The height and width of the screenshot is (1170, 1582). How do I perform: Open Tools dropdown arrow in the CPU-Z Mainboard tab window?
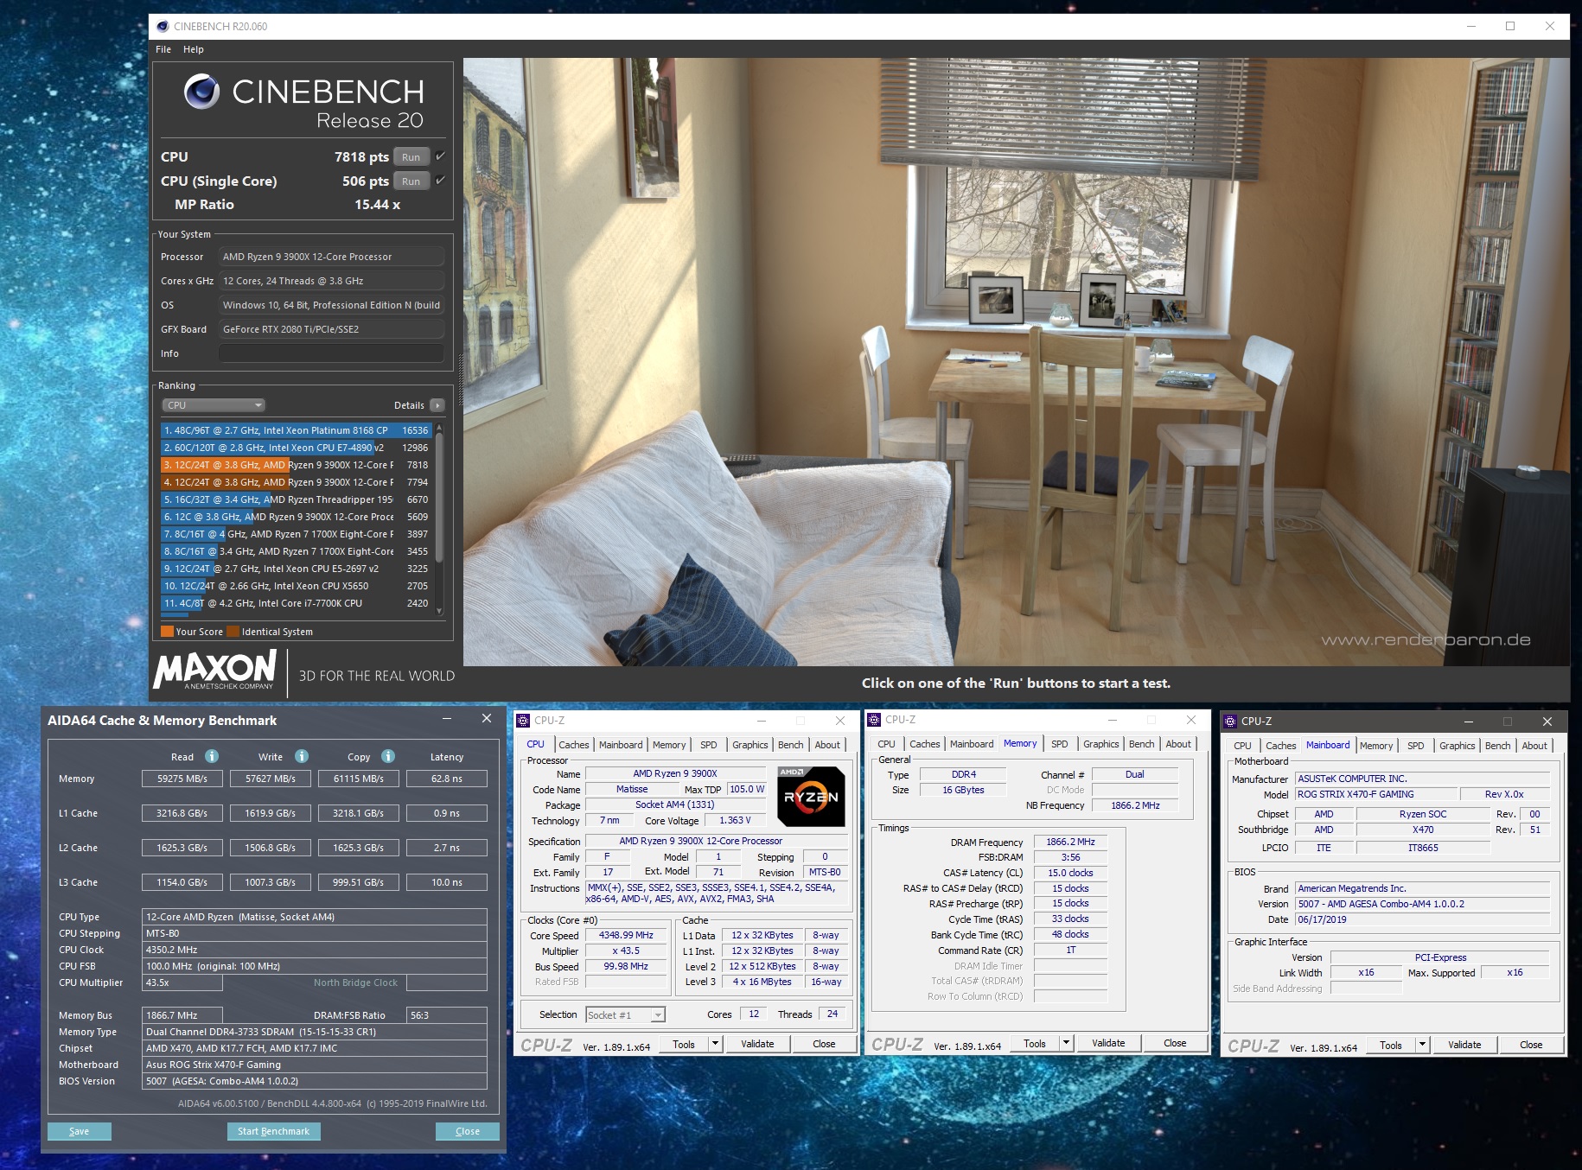pos(1422,1045)
